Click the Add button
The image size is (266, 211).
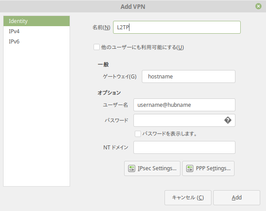237,198
